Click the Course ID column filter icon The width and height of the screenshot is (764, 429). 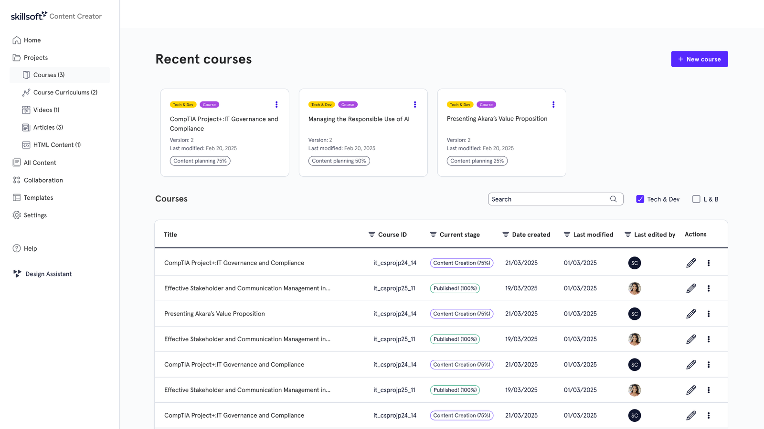[371, 235]
